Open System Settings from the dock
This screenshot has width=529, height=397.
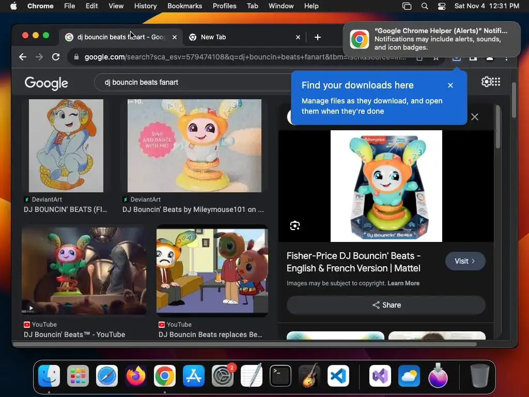click(223, 376)
